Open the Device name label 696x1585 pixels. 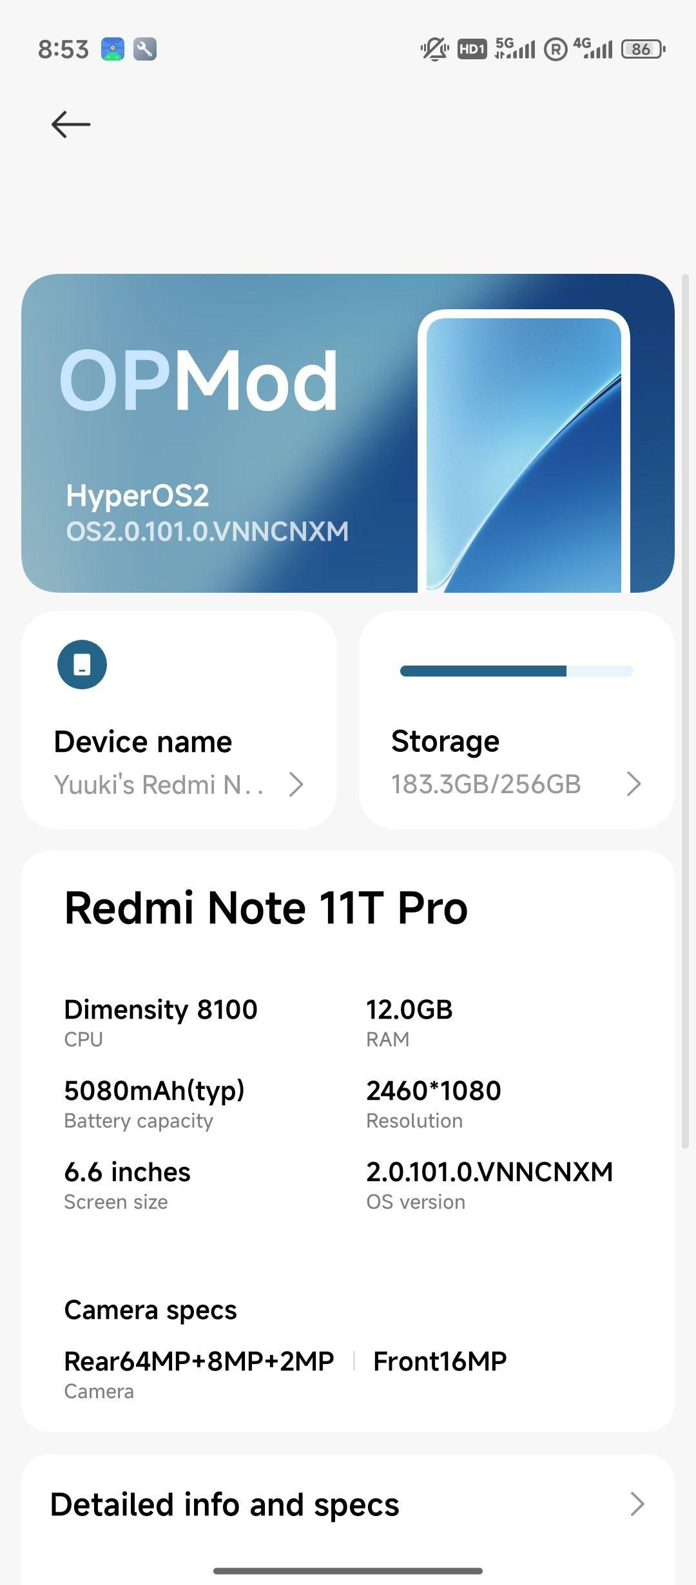click(x=142, y=742)
